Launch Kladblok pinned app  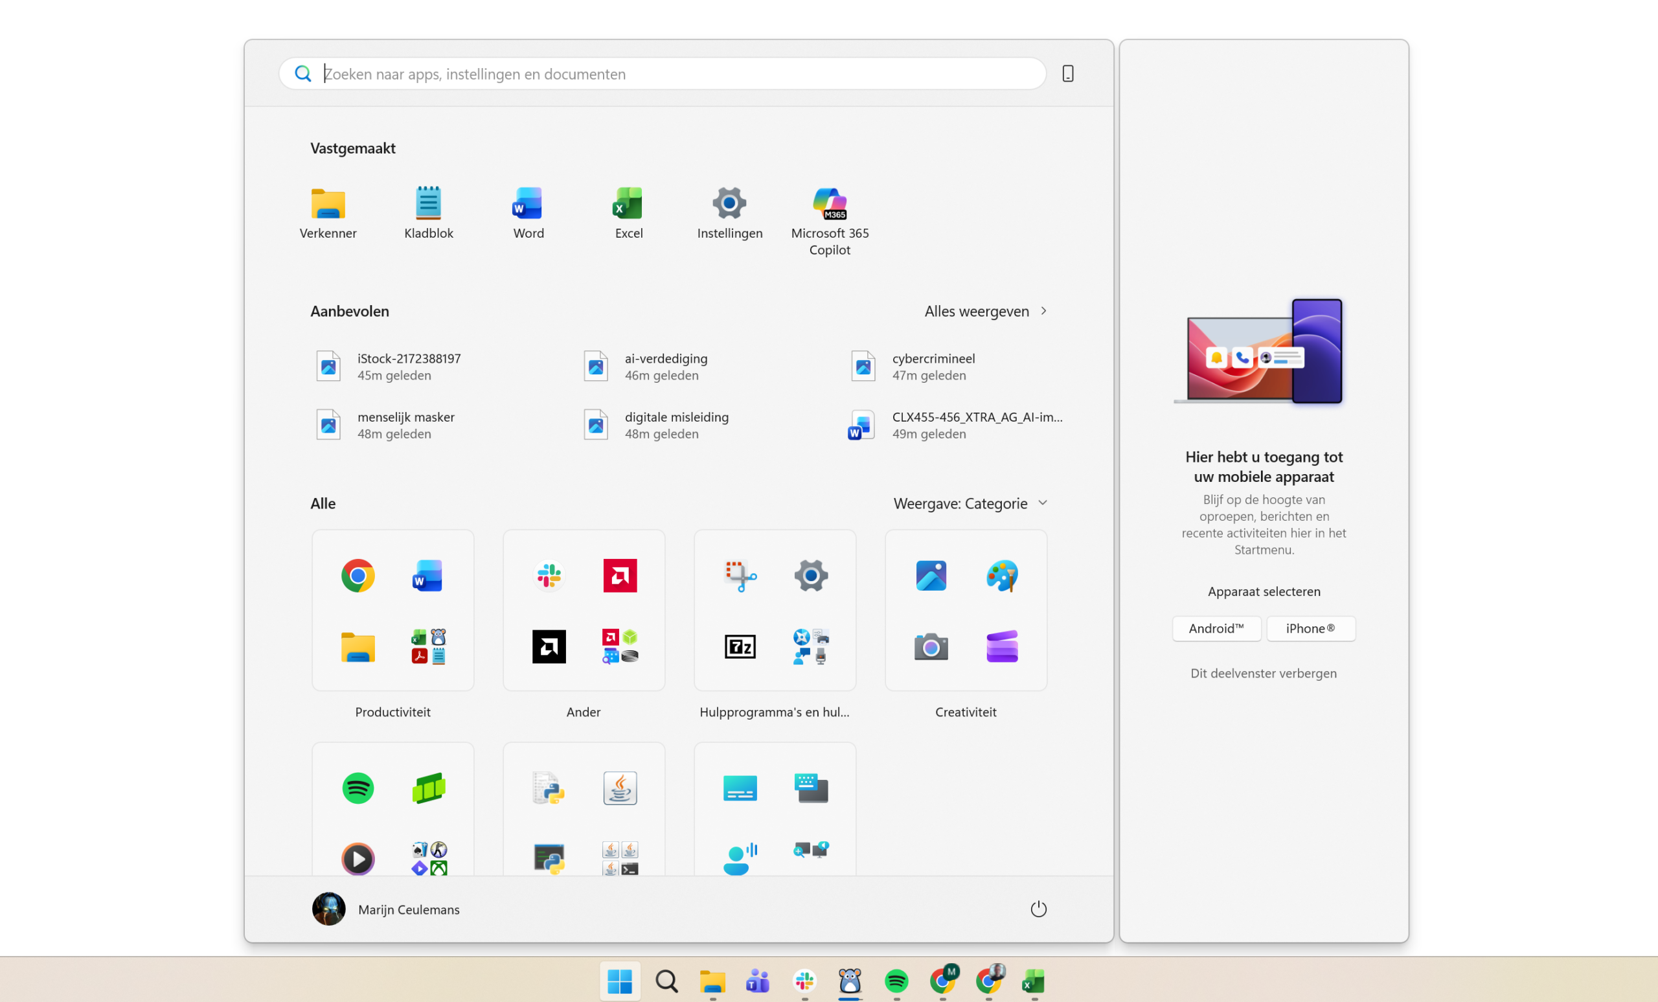tap(428, 213)
